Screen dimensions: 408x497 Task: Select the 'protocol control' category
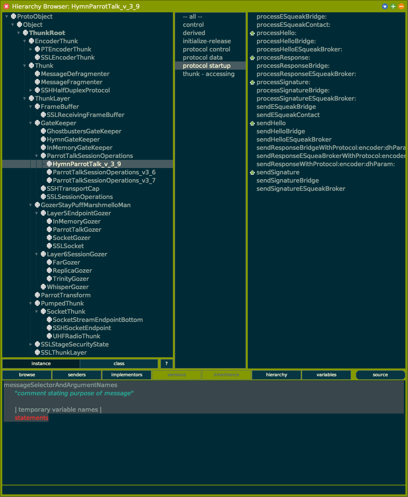click(x=206, y=49)
